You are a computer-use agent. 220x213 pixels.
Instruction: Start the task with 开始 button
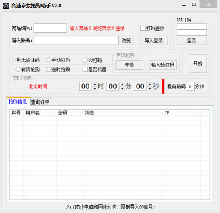(198, 63)
